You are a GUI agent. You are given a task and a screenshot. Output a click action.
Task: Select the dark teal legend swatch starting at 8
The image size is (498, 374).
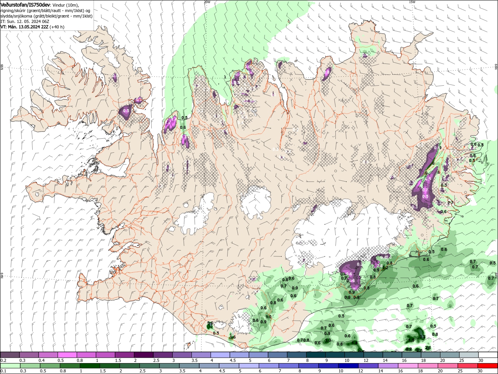click(x=315, y=355)
